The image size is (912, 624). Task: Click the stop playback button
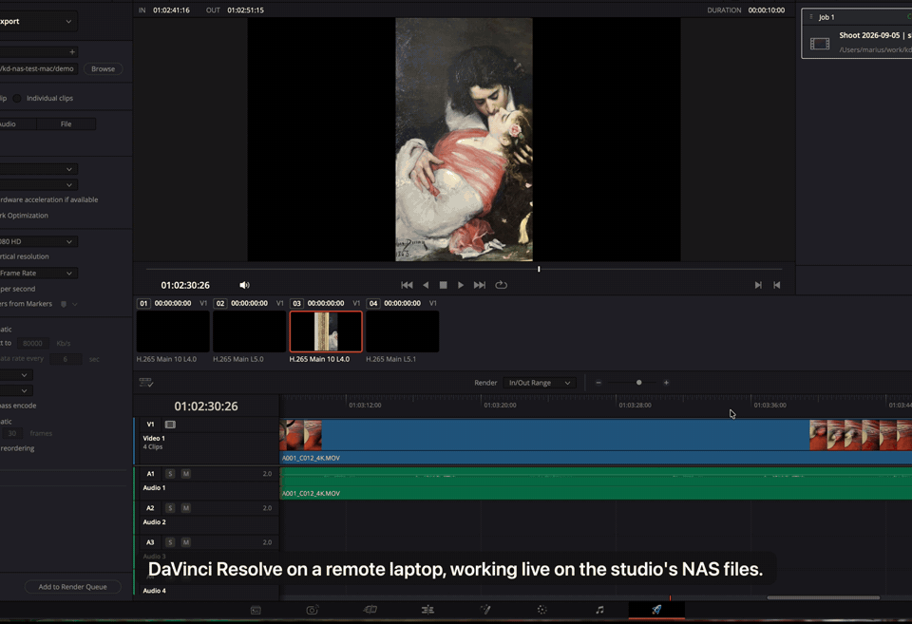444,285
